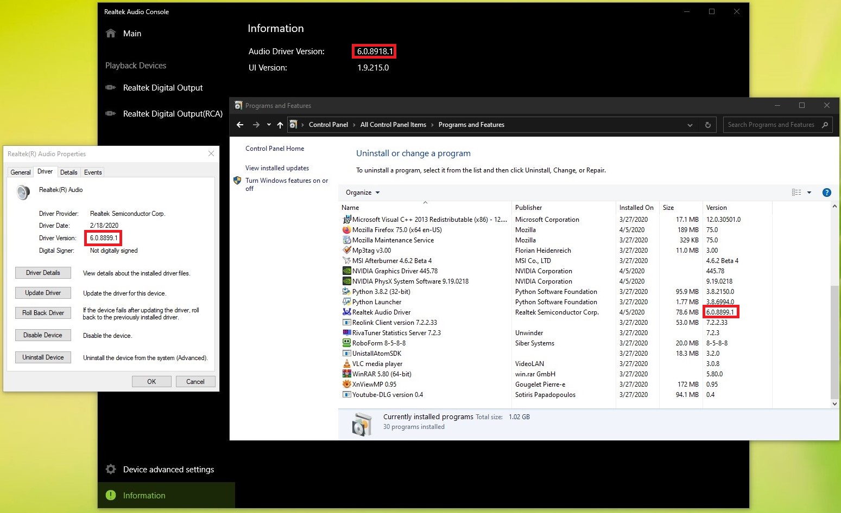Select Realtek Digital Output playback device
841x513 pixels.
(163, 88)
